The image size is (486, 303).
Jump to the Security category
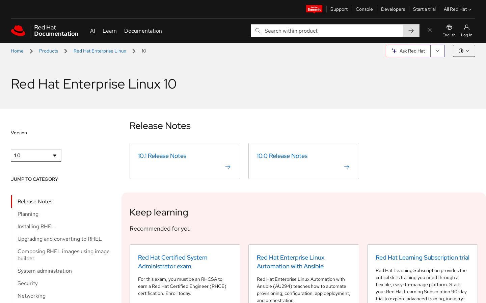point(28,283)
